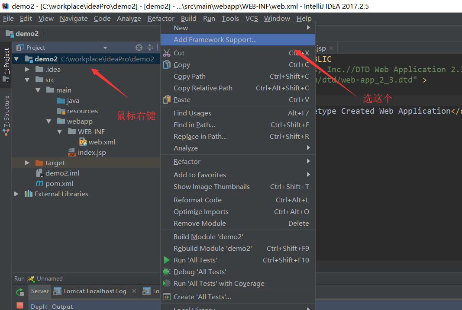Viewport: 462px width, 310px height.
Task: Click the External Libraries icon
Action: click(28, 194)
